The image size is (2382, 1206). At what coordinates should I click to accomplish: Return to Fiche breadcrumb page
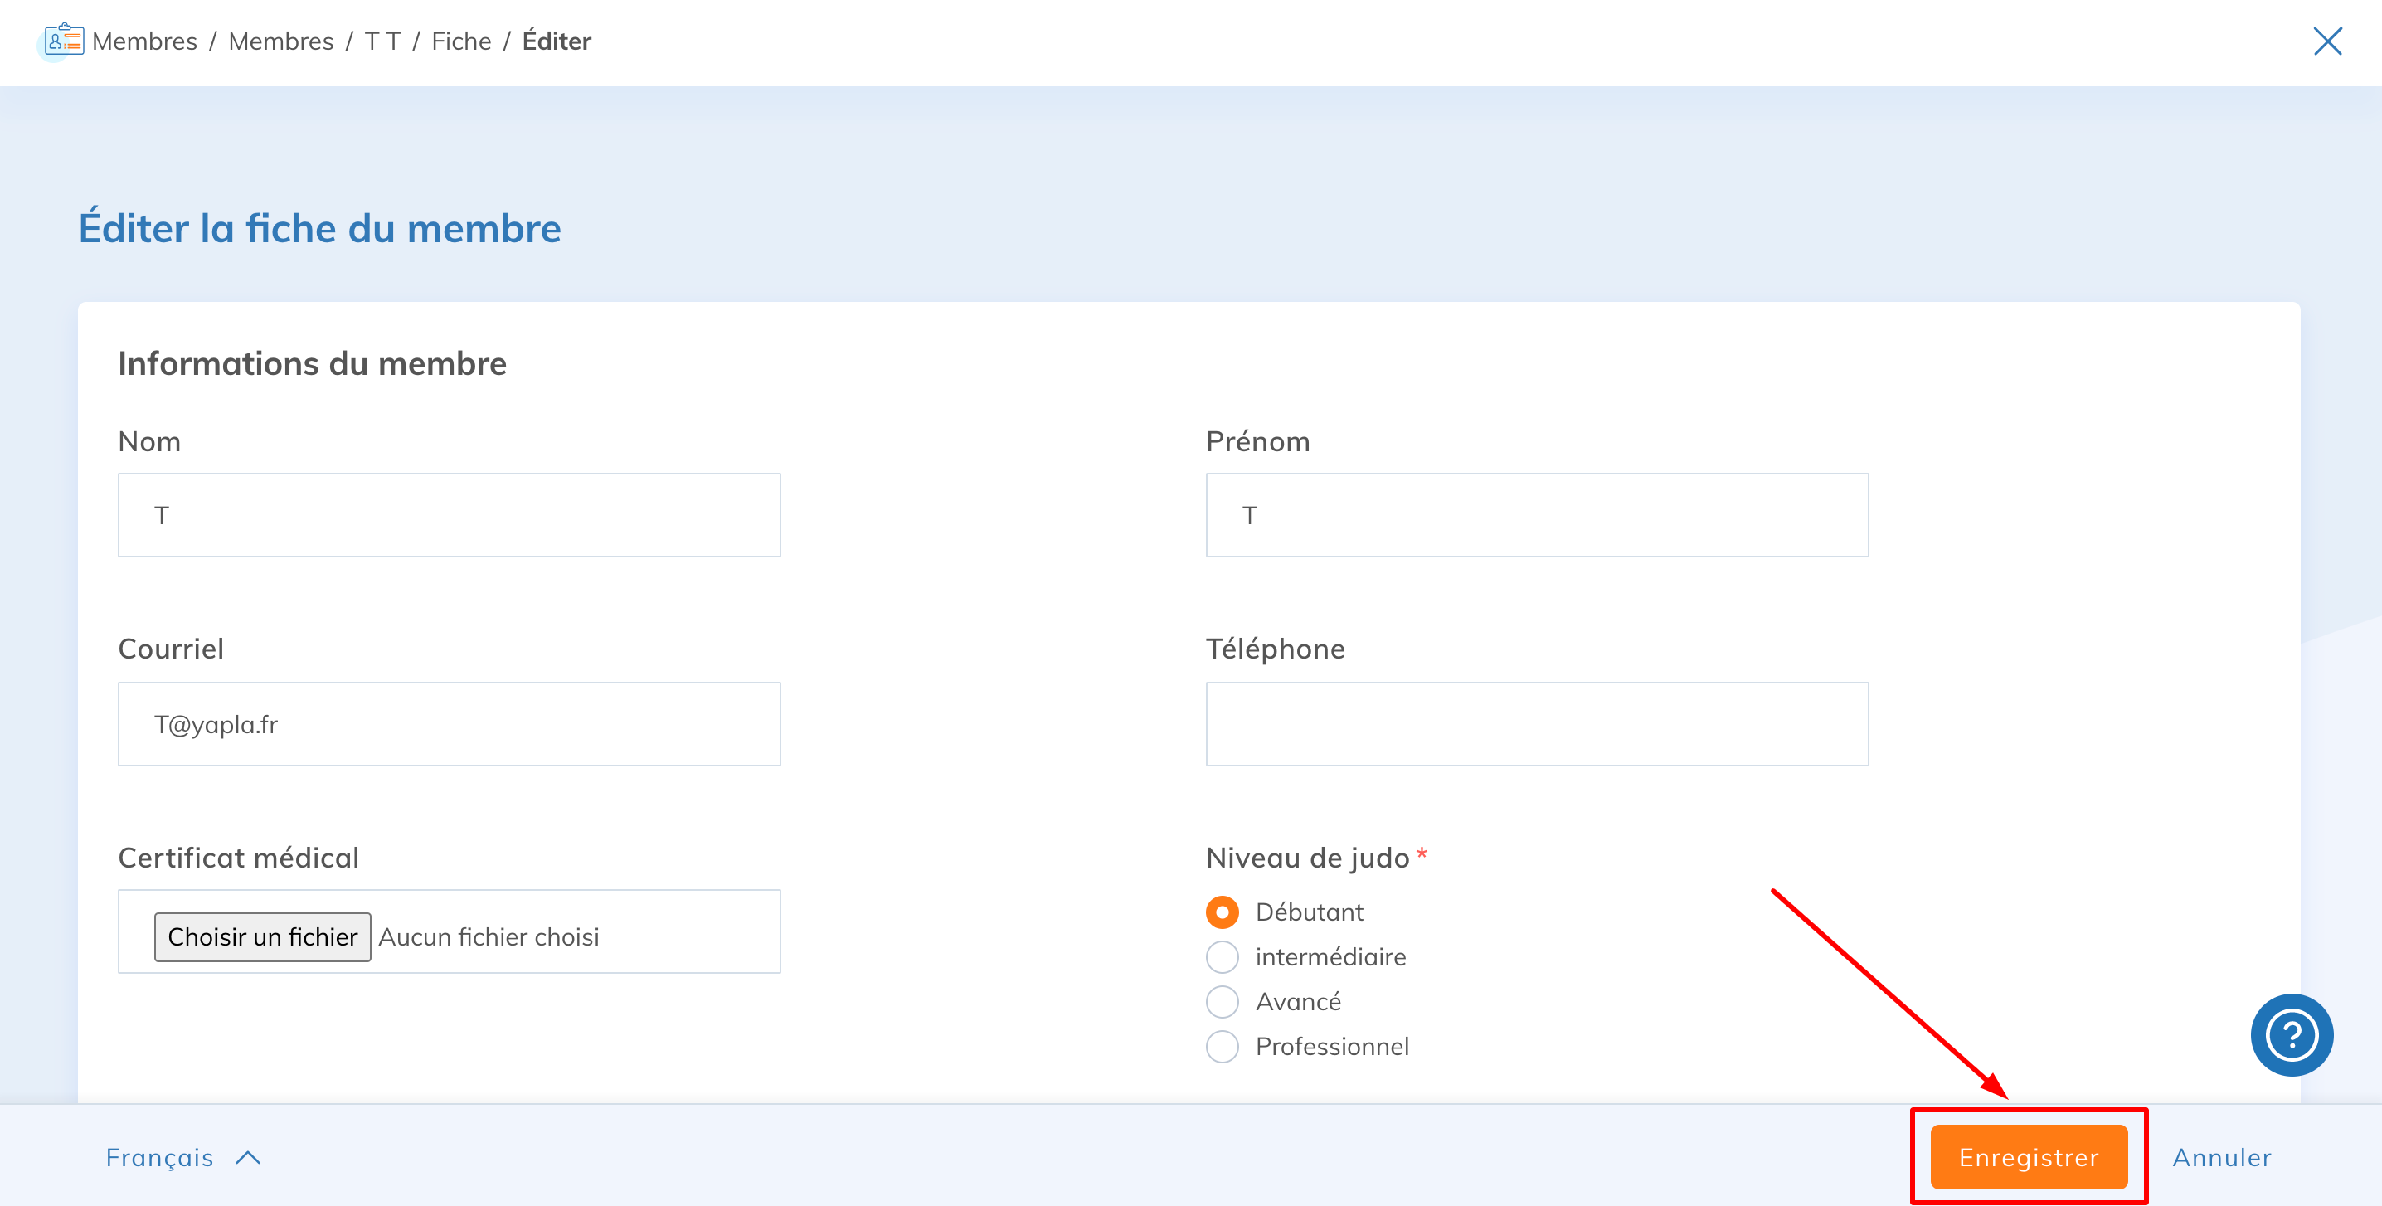coord(460,41)
